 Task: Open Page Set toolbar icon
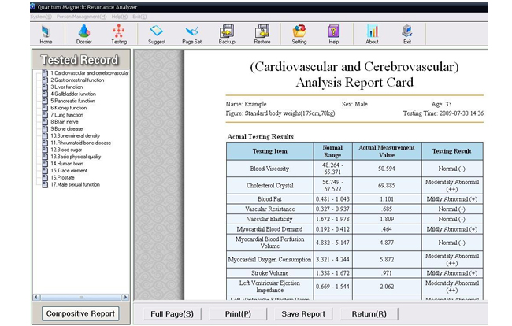click(x=191, y=35)
